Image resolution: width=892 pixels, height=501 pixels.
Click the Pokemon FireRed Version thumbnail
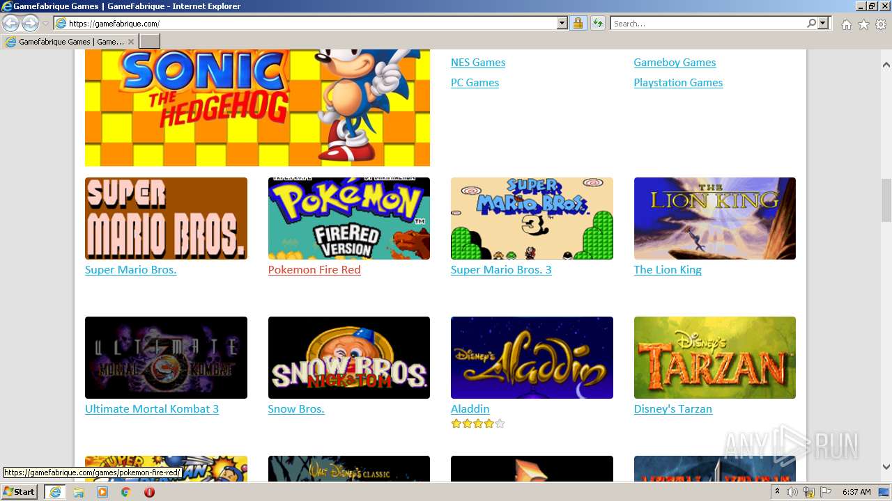[x=349, y=218]
